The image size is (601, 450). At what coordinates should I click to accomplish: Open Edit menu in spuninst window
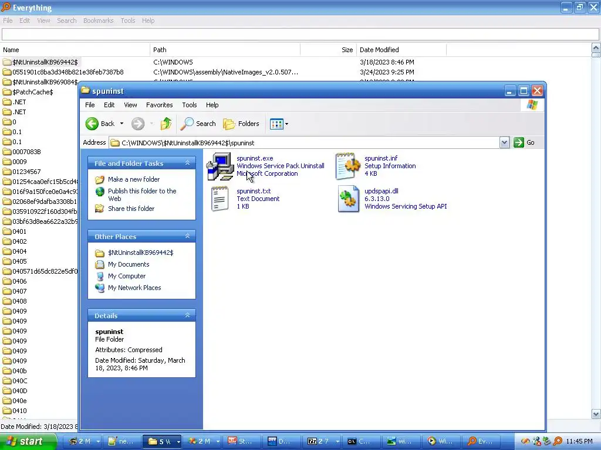pos(109,105)
